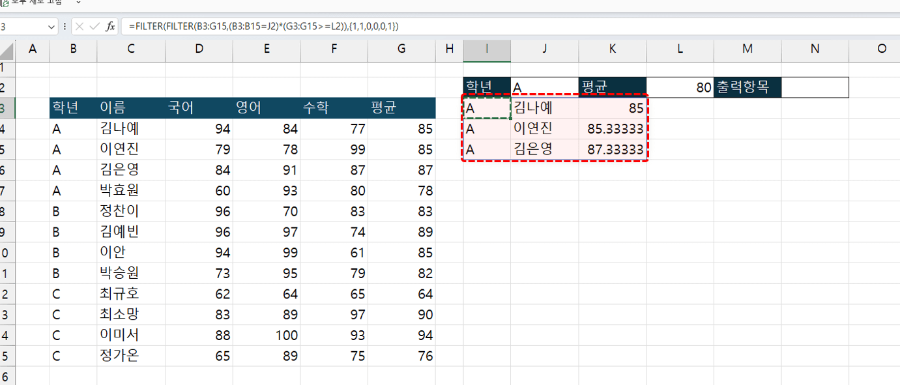Select column F header
This screenshot has height=385, width=900.
[334, 49]
